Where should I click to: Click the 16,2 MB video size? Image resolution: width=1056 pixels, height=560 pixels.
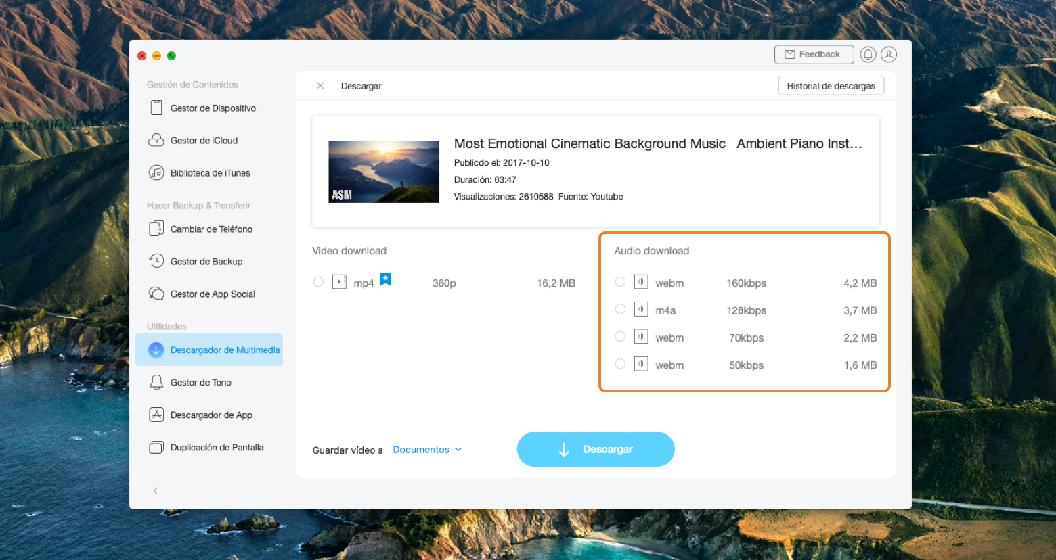[x=556, y=283]
